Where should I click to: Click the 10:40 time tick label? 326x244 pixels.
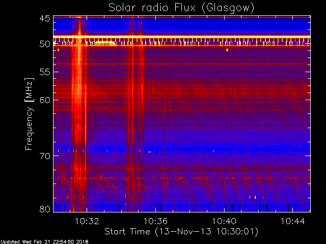tap(224, 221)
